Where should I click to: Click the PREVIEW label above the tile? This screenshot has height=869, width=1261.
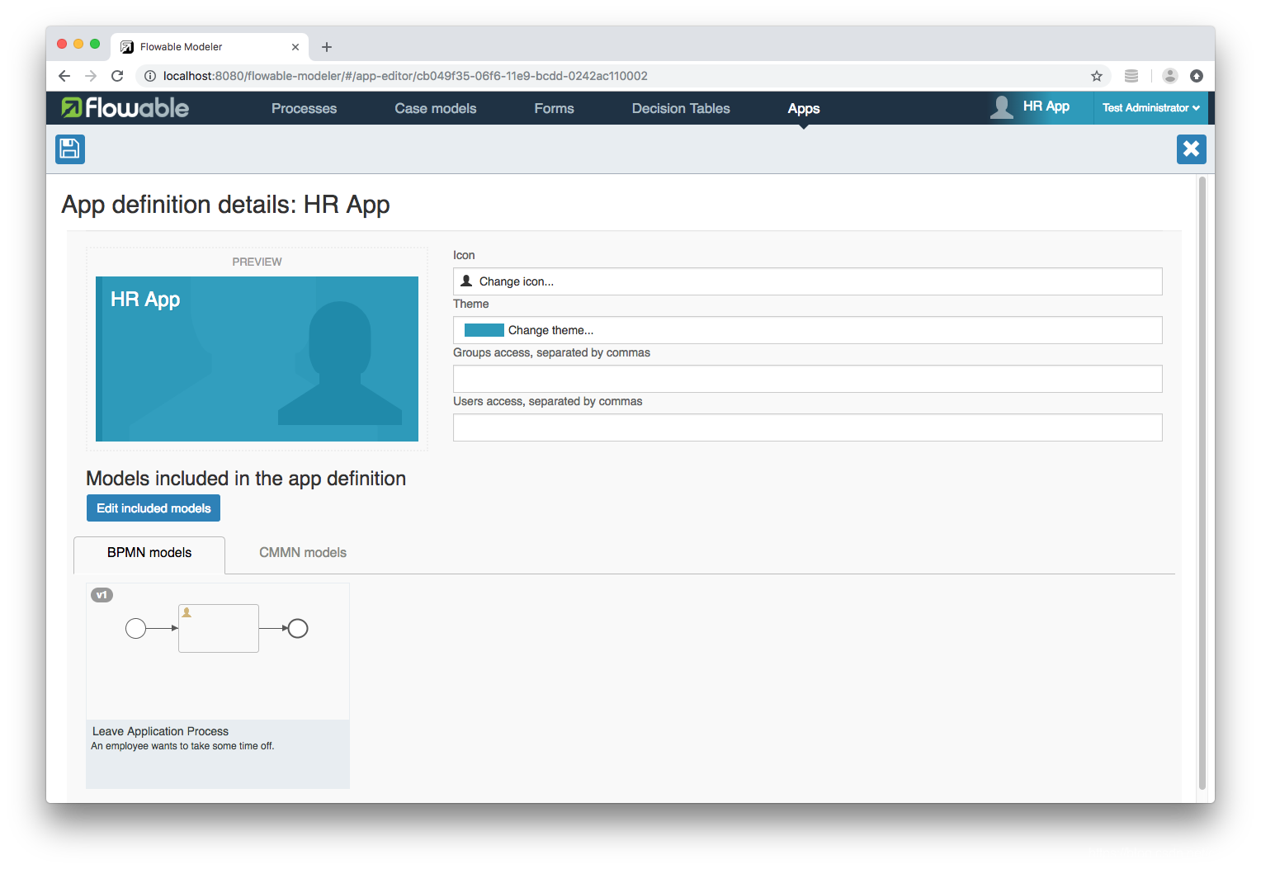tap(257, 262)
